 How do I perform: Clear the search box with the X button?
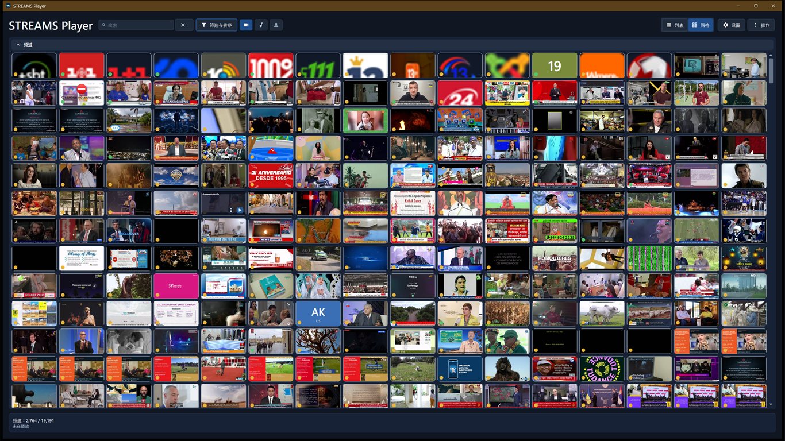tap(183, 25)
